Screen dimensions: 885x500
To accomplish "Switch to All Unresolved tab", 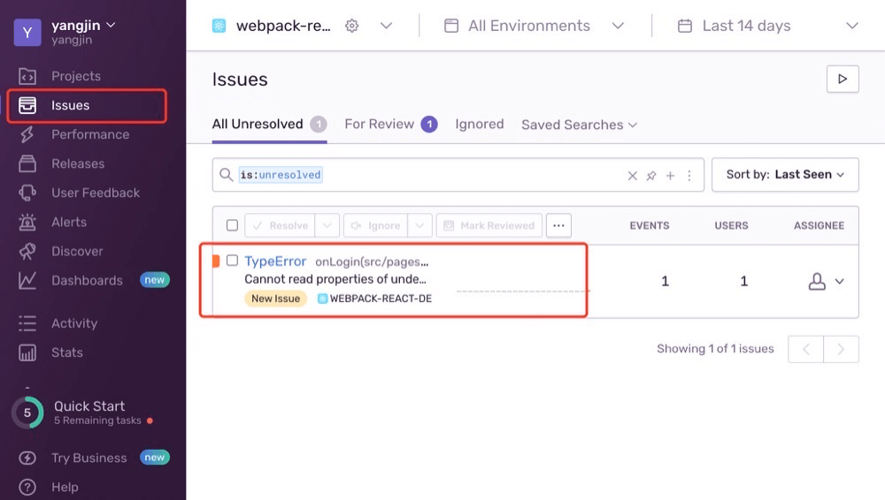I will coord(269,124).
